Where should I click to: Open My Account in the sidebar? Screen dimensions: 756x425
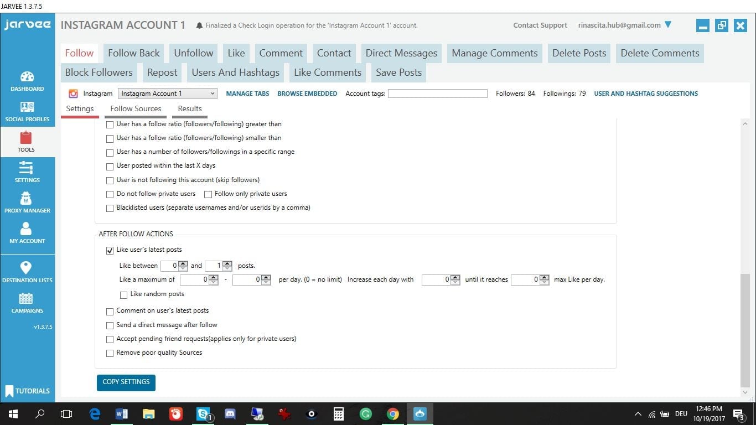click(27, 234)
